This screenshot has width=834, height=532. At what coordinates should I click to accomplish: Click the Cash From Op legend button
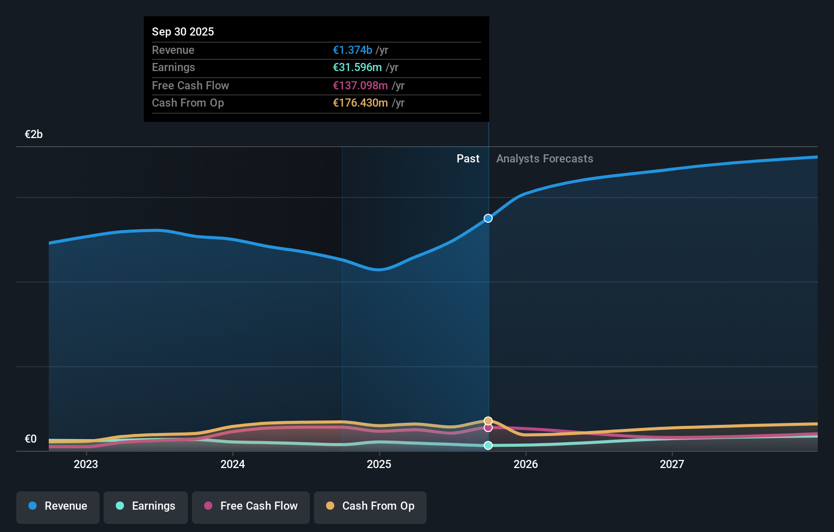coord(370,506)
